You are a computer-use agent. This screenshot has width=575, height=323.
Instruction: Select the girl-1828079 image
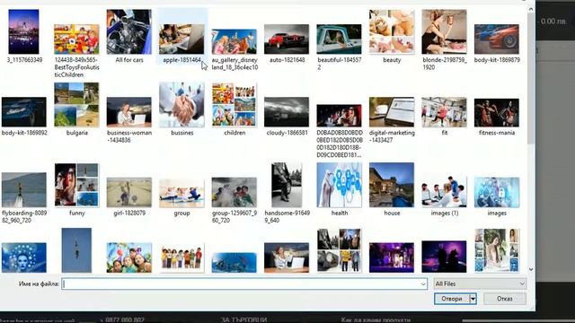tap(129, 192)
